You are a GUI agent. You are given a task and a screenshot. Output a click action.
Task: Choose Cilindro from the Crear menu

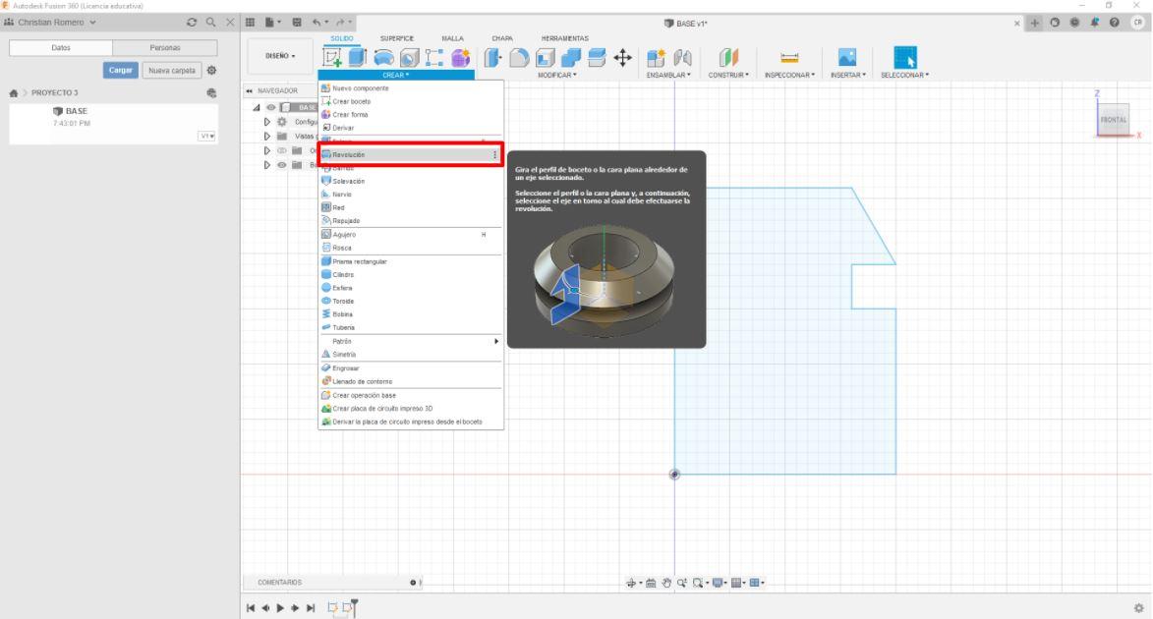click(411, 275)
